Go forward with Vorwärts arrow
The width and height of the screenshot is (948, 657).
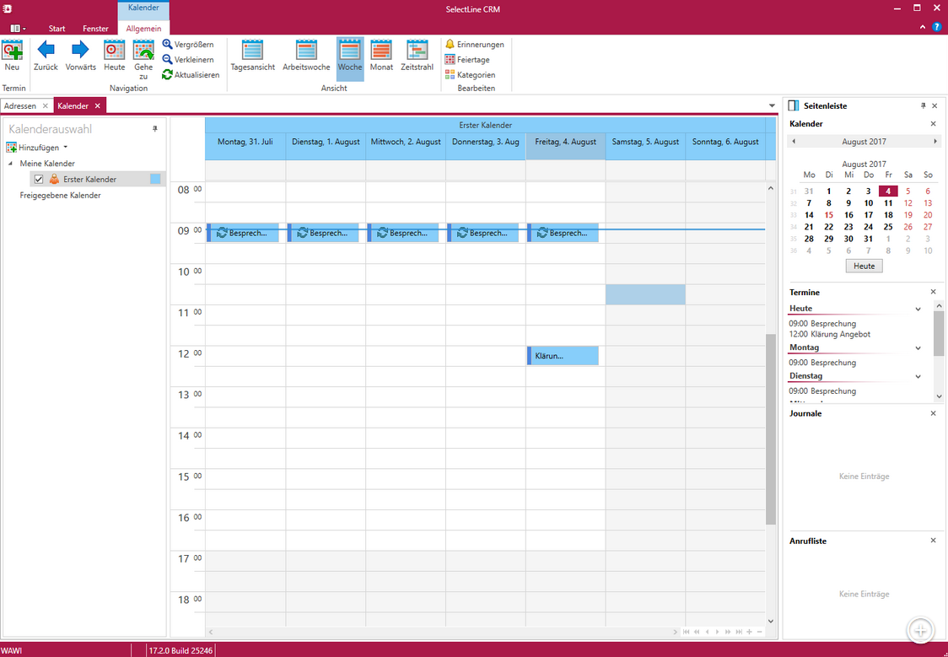point(80,51)
